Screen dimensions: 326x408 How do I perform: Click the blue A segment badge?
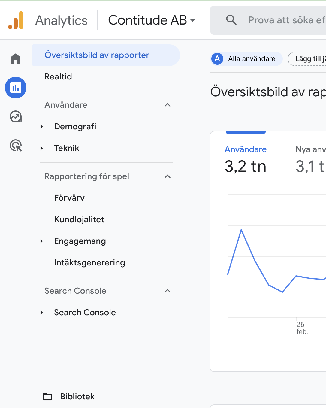click(217, 59)
